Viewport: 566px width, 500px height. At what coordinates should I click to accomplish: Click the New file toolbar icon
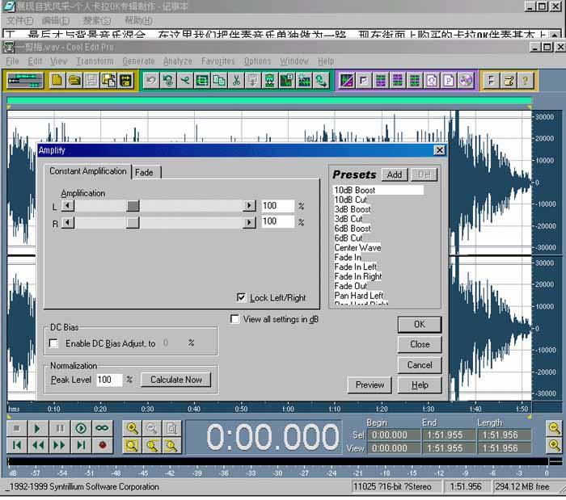point(57,81)
